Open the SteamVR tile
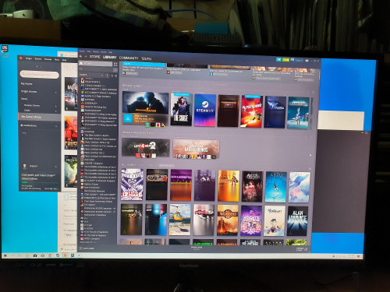 (205, 110)
